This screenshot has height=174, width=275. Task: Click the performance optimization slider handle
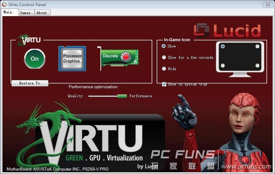coord(122,96)
